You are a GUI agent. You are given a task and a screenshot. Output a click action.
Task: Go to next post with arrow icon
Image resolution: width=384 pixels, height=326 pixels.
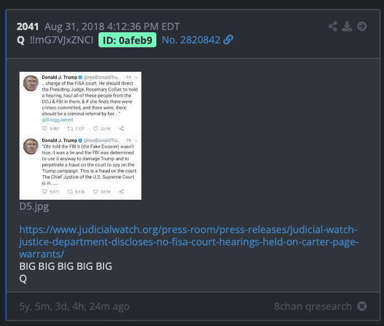tap(362, 27)
